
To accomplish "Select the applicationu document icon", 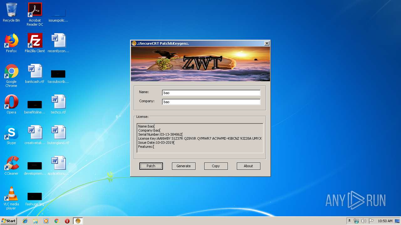I will (58, 166).
